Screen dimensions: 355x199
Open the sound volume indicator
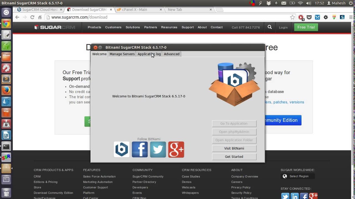click(309, 3)
